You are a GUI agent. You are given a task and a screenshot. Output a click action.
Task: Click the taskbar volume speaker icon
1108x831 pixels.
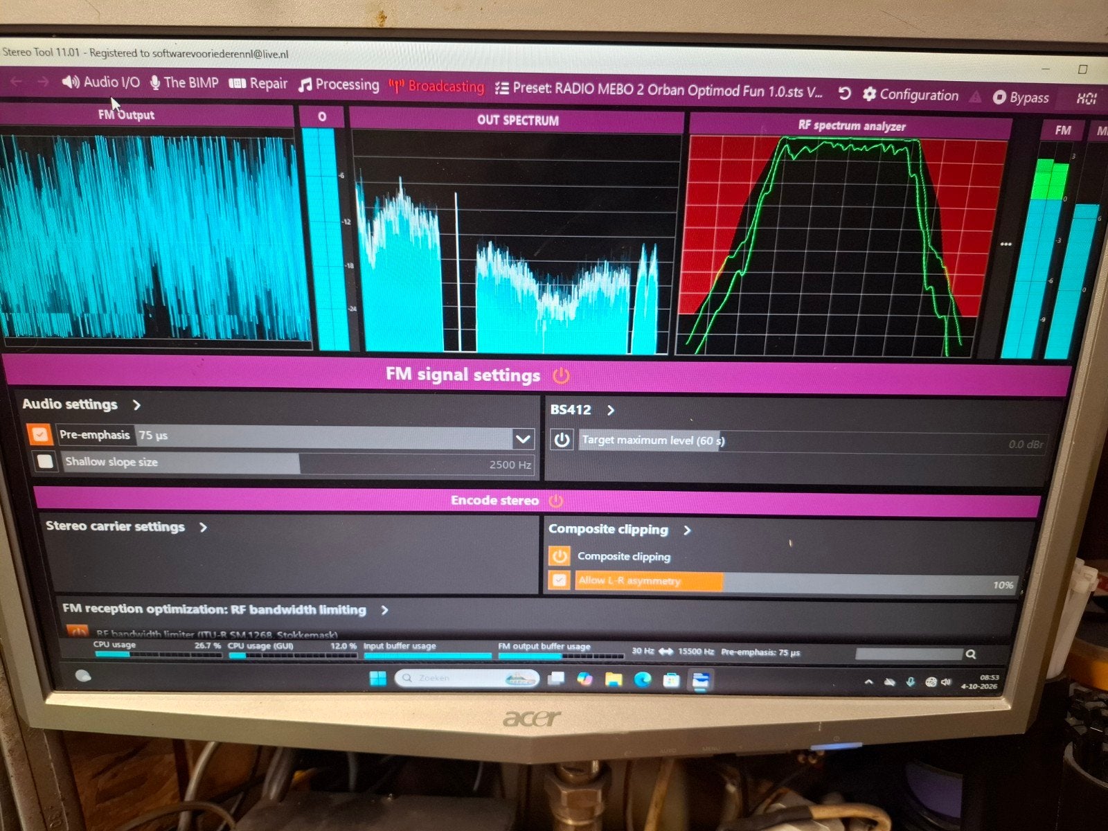(x=947, y=682)
